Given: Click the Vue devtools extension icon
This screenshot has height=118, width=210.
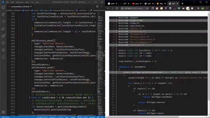Looking at the screenshot, I should pyautogui.click(x=166, y=8).
